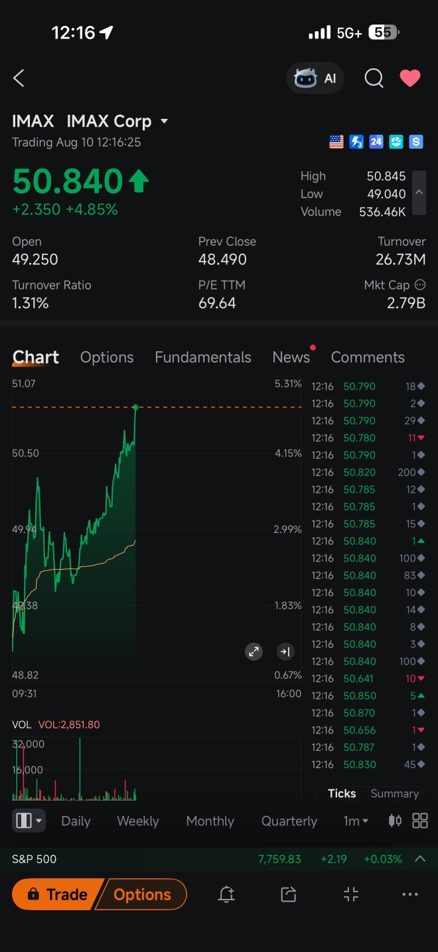
Task: Switch to the Chart tab
Action: [36, 357]
